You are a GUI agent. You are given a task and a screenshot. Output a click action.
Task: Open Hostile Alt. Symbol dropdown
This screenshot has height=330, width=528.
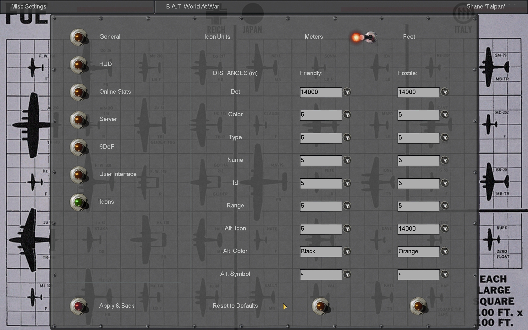(445, 274)
